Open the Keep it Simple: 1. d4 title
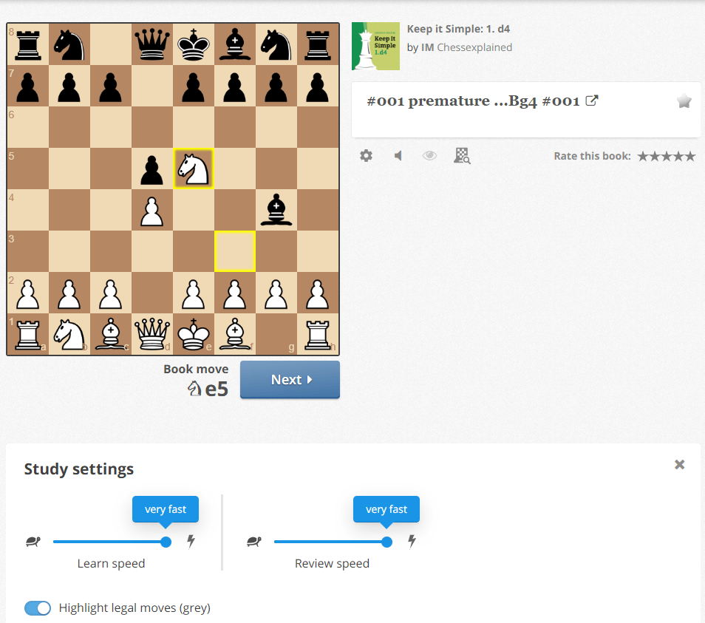The height and width of the screenshot is (623, 705). click(x=458, y=30)
